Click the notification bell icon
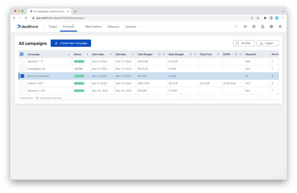The width and height of the screenshot is (297, 193). pyautogui.click(x=262, y=26)
